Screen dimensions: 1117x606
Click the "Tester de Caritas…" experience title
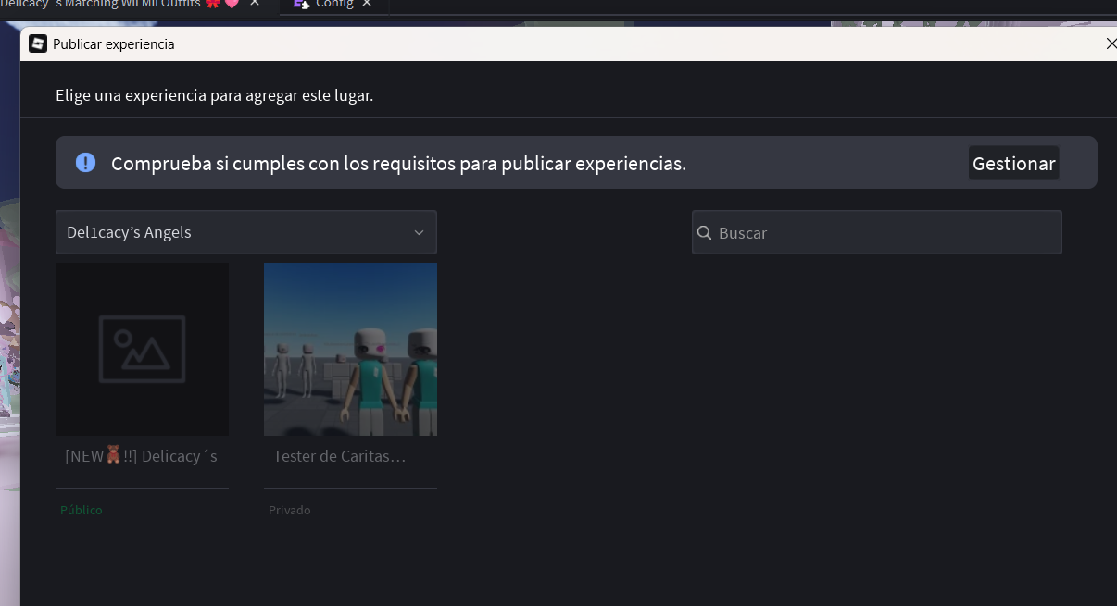click(339, 456)
